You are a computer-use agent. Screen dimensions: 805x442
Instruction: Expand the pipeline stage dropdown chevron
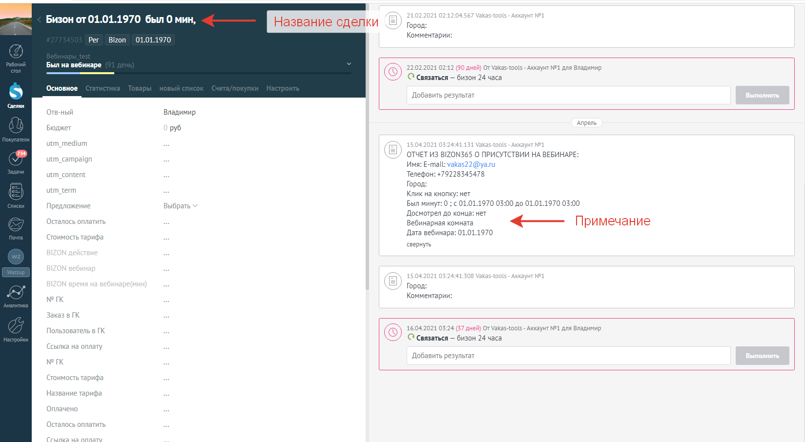pos(349,63)
